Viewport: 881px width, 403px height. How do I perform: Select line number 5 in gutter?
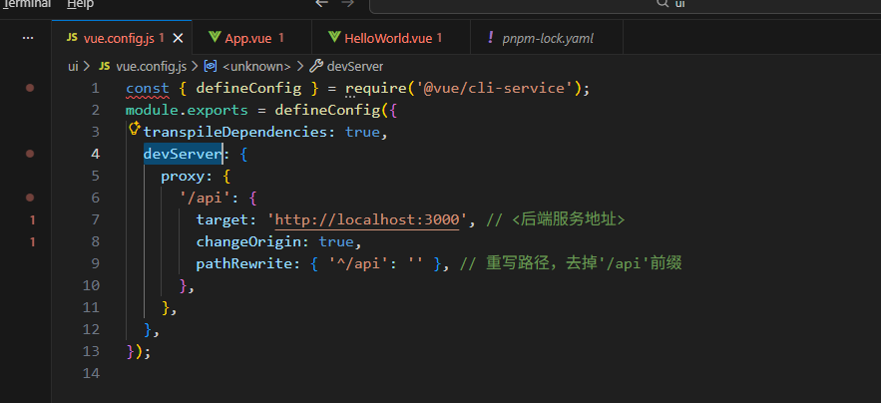pos(94,176)
